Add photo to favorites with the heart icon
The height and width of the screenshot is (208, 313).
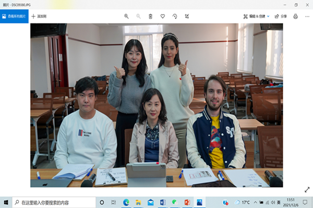coord(163,16)
